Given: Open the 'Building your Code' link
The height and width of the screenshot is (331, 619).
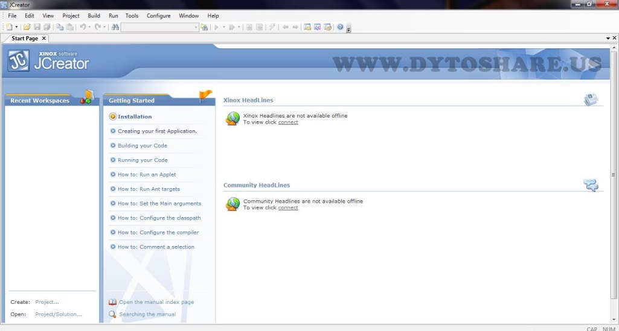Looking at the screenshot, I should point(143,146).
